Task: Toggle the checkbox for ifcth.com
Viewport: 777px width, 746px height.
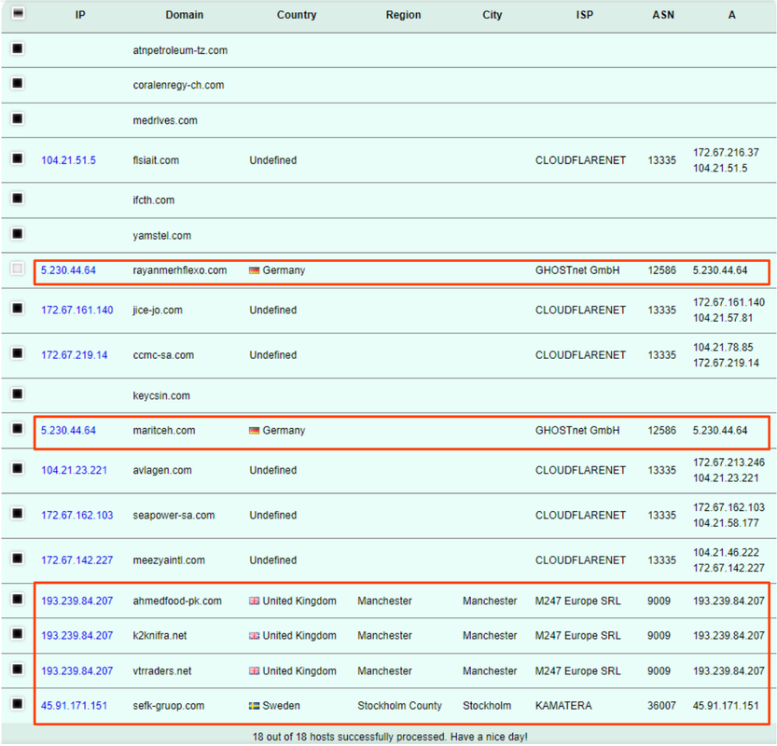Action: coord(18,199)
